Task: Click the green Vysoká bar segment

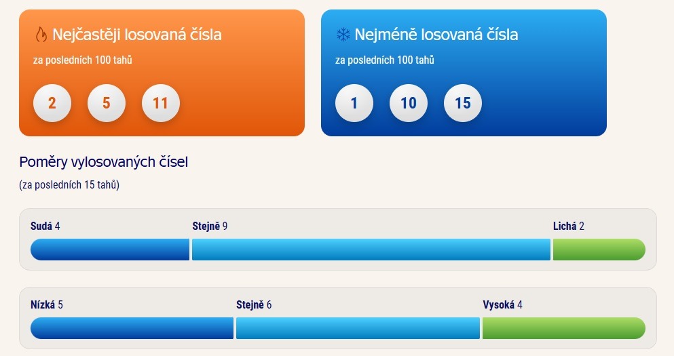Action: 564,328
